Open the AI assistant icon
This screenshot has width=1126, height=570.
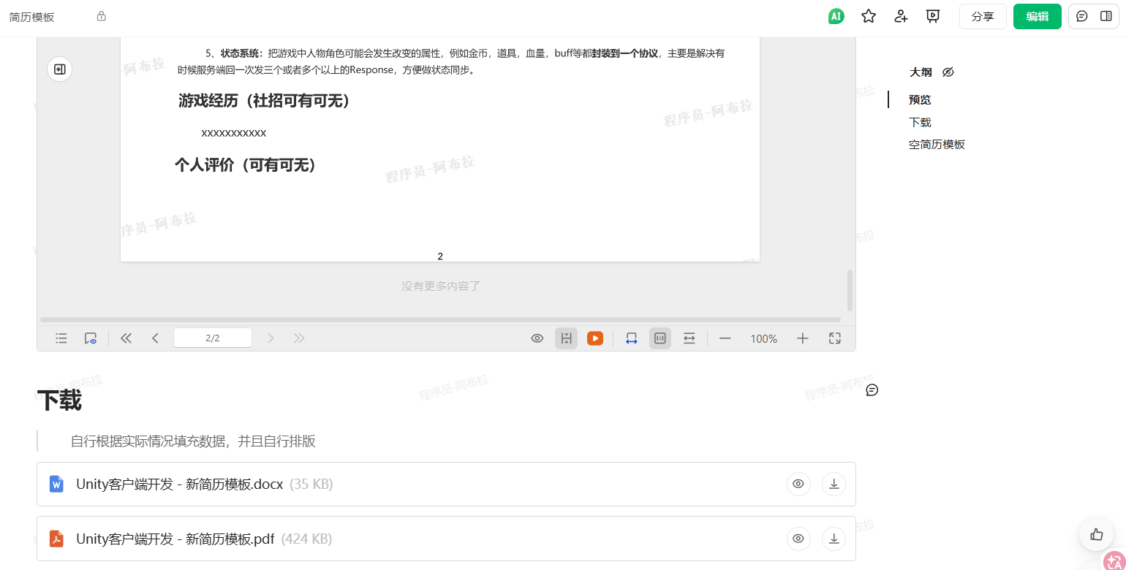click(x=836, y=16)
